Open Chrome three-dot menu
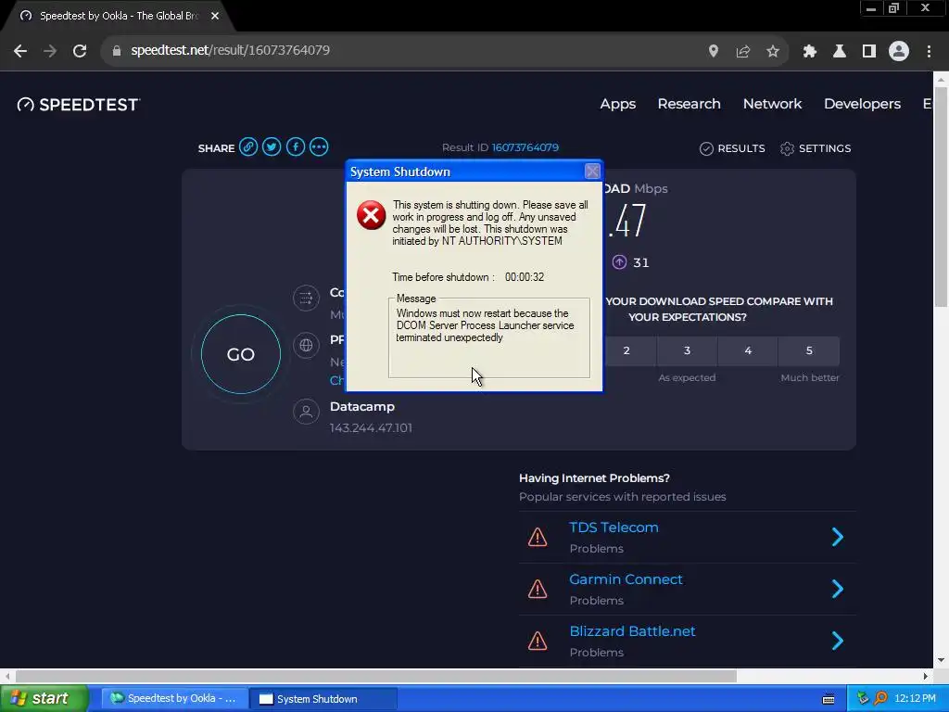The height and width of the screenshot is (712, 949). tap(929, 51)
